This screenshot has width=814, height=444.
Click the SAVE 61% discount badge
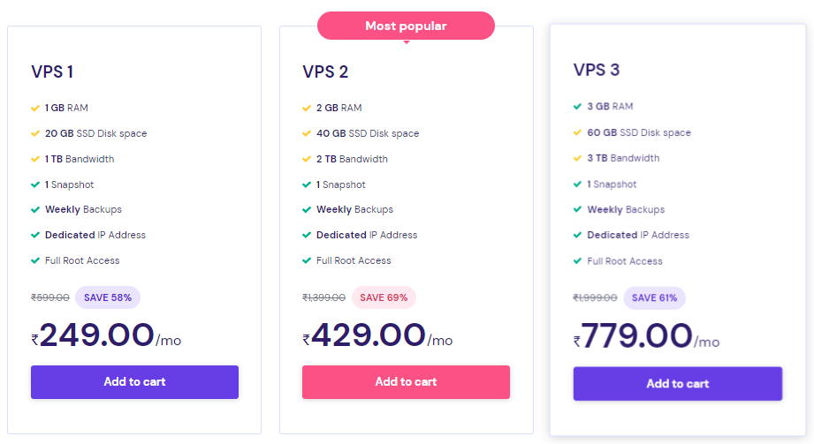(x=654, y=298)
